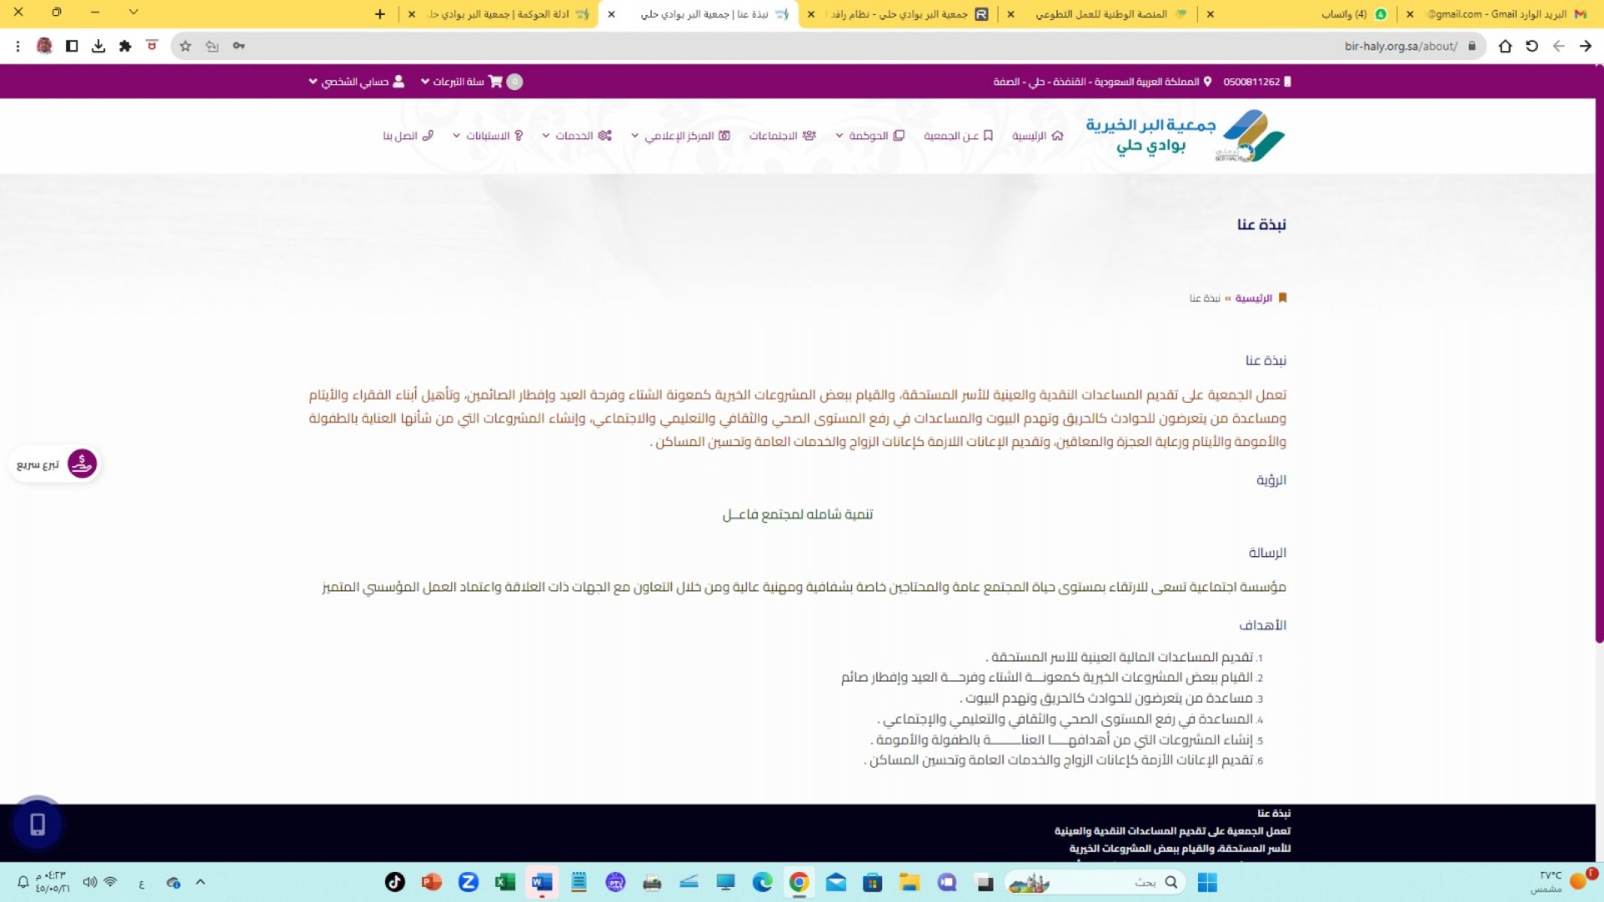This screenshot has width=1604, height=902.
Task: Click the الرؤية heading
Action: pyautogui.click(x=1271, y=480)
